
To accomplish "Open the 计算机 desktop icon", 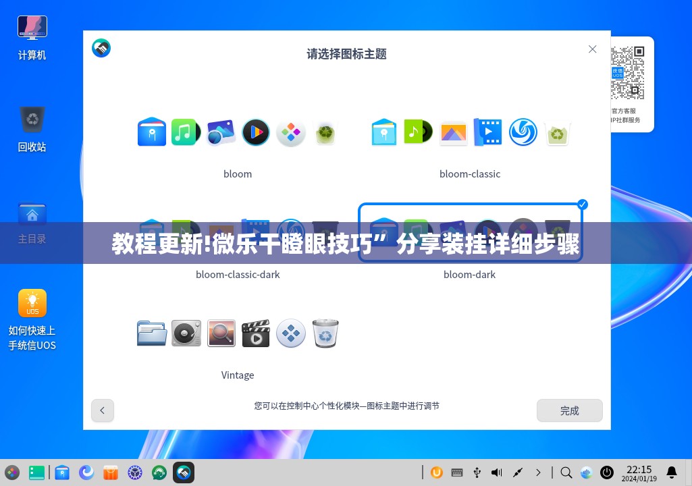I will [x=32, y=38].
